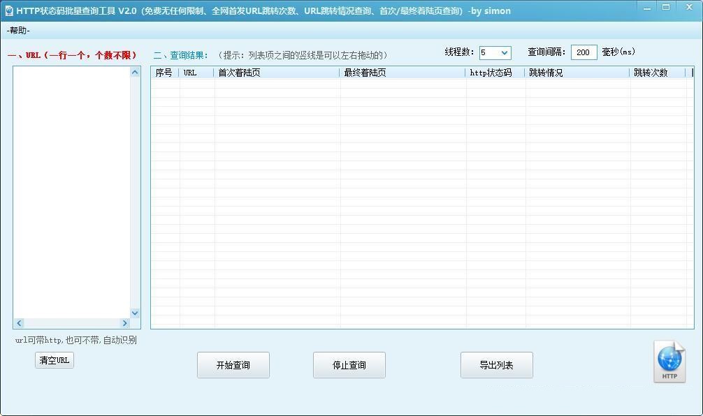The width and height of the screenshot is (703, 416).
Task: Export results with the 导出列表 button
Action: click(x=497, y=365)
